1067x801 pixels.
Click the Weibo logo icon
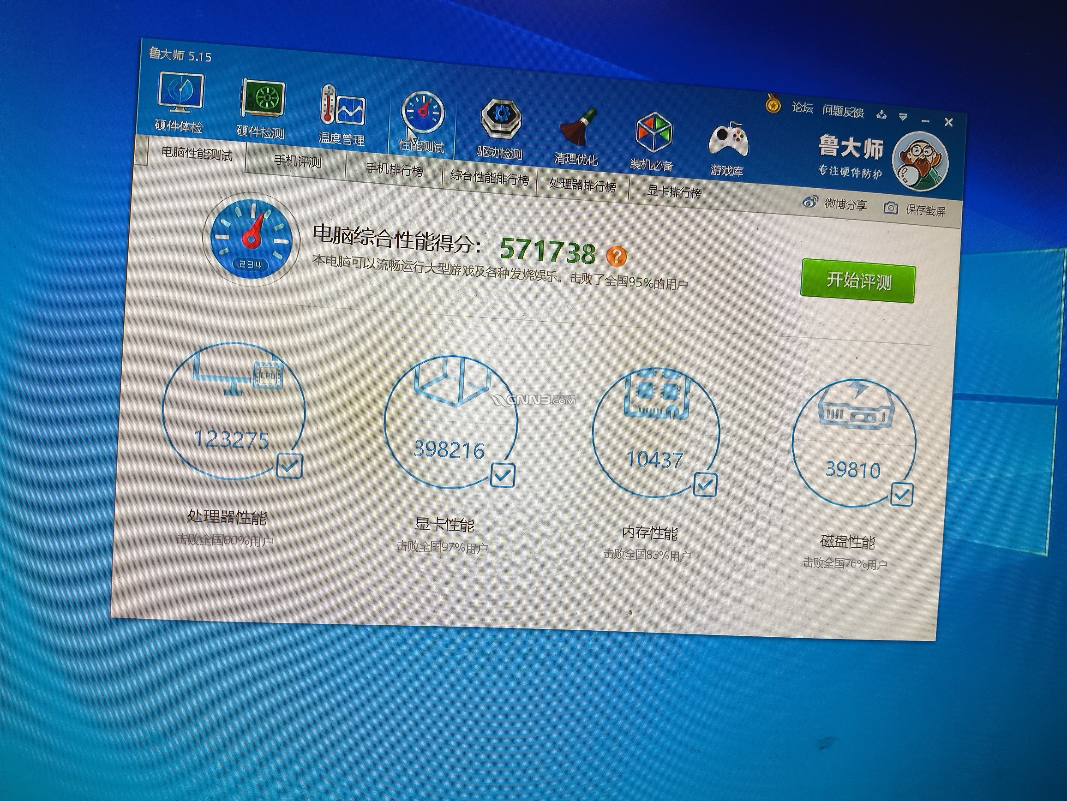click(810, 202)
